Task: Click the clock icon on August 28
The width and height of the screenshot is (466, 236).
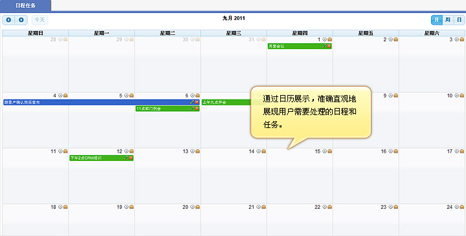Action: click(60, 39)
